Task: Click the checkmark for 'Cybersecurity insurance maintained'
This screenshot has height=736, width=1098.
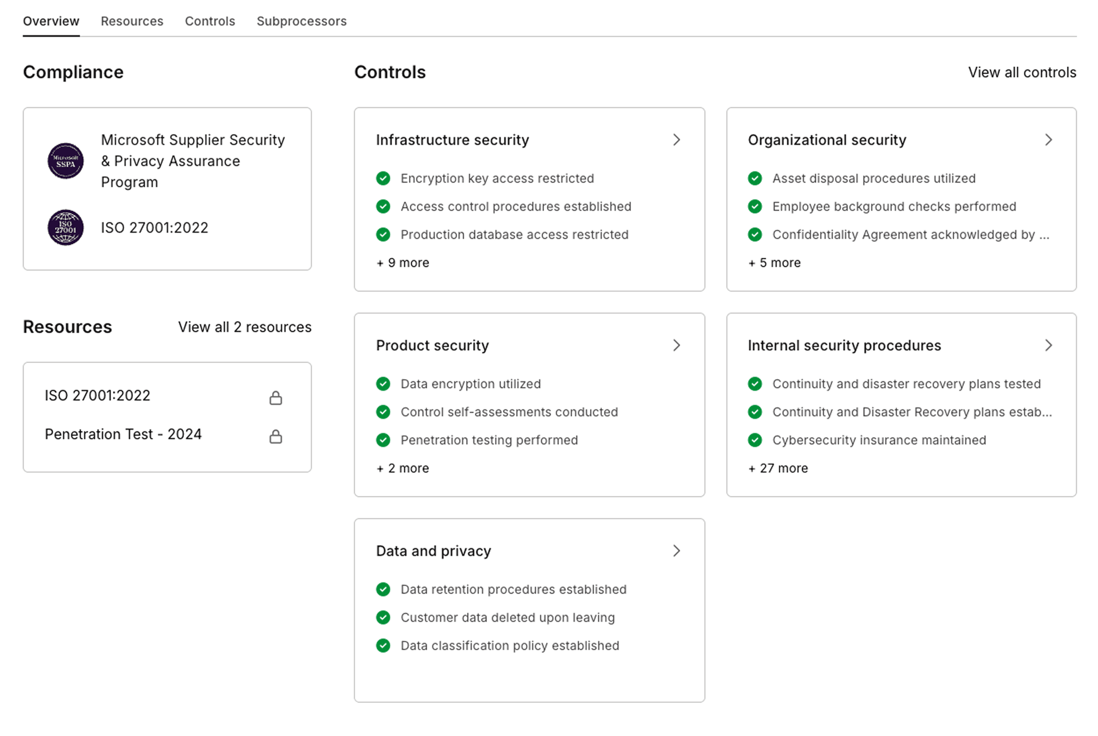Action: [x=755, y=440]
